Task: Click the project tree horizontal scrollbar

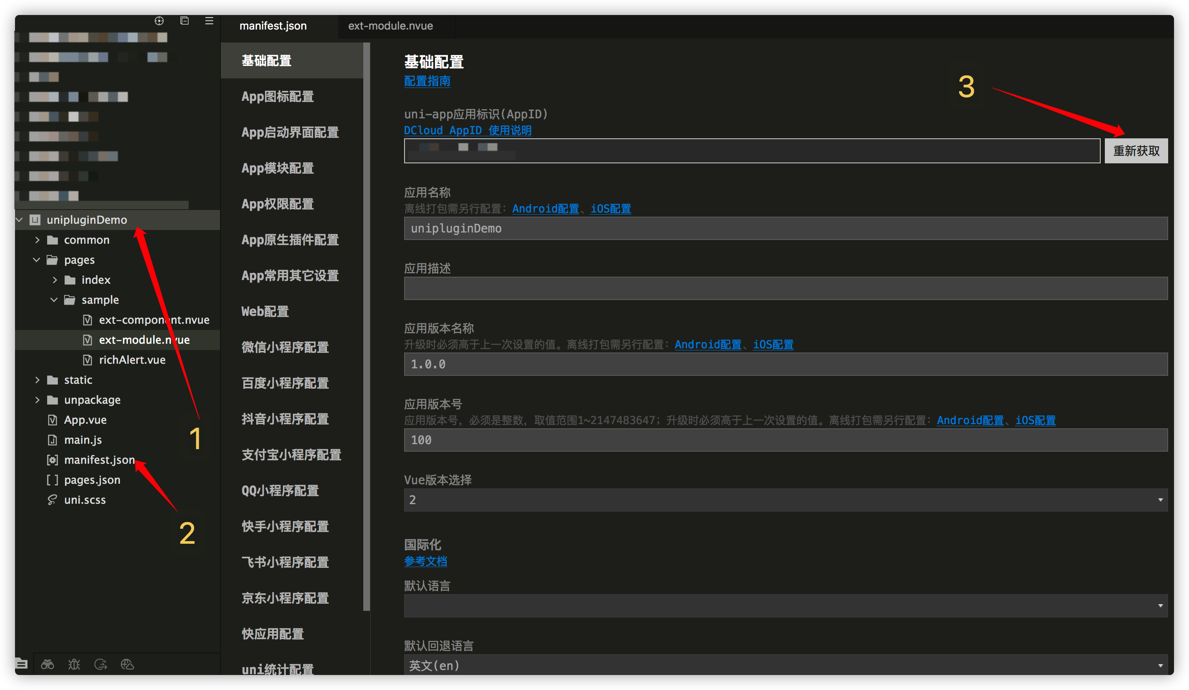Action: pos(102,205)
